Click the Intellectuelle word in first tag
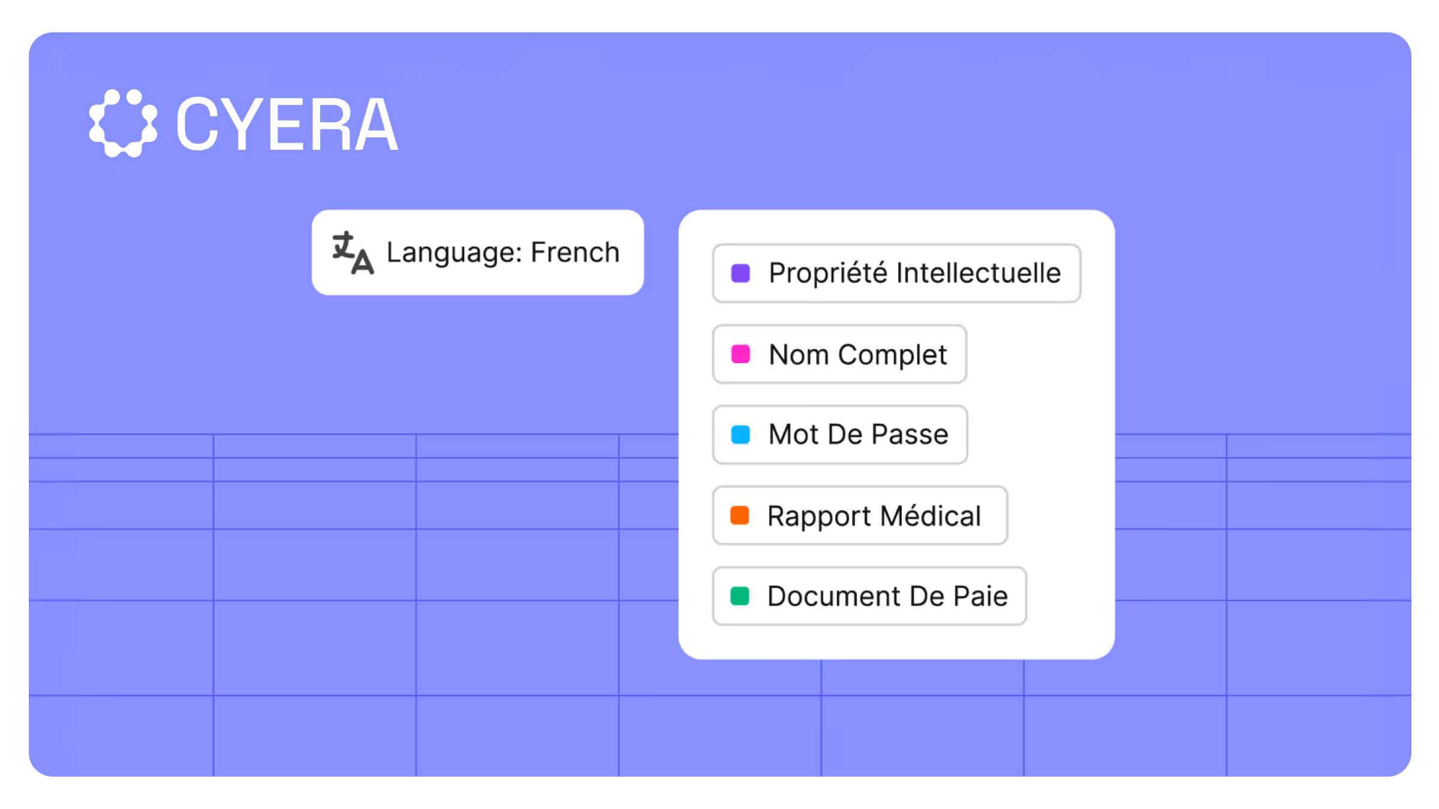This screenshot has width=1439, height=809. 979,273
